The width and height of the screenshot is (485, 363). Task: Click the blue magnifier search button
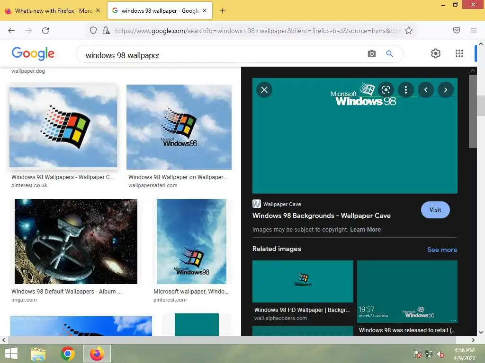pos(389,54)
